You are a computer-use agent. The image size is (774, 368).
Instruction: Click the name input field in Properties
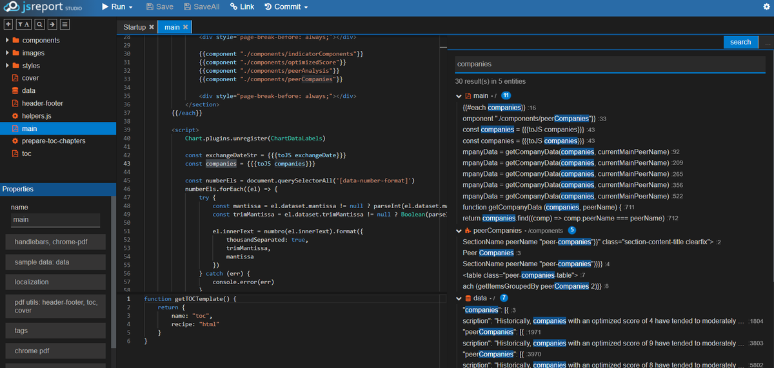pyautogui.click(x=55, y=220)
